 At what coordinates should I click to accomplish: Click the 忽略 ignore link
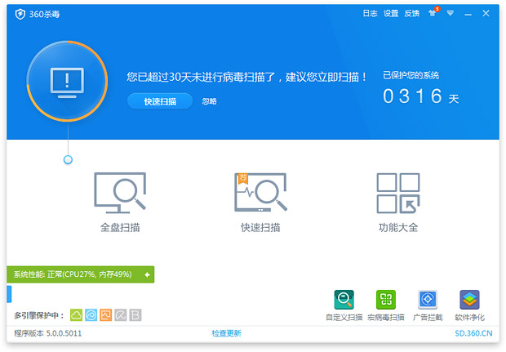(x=209, y=101)
